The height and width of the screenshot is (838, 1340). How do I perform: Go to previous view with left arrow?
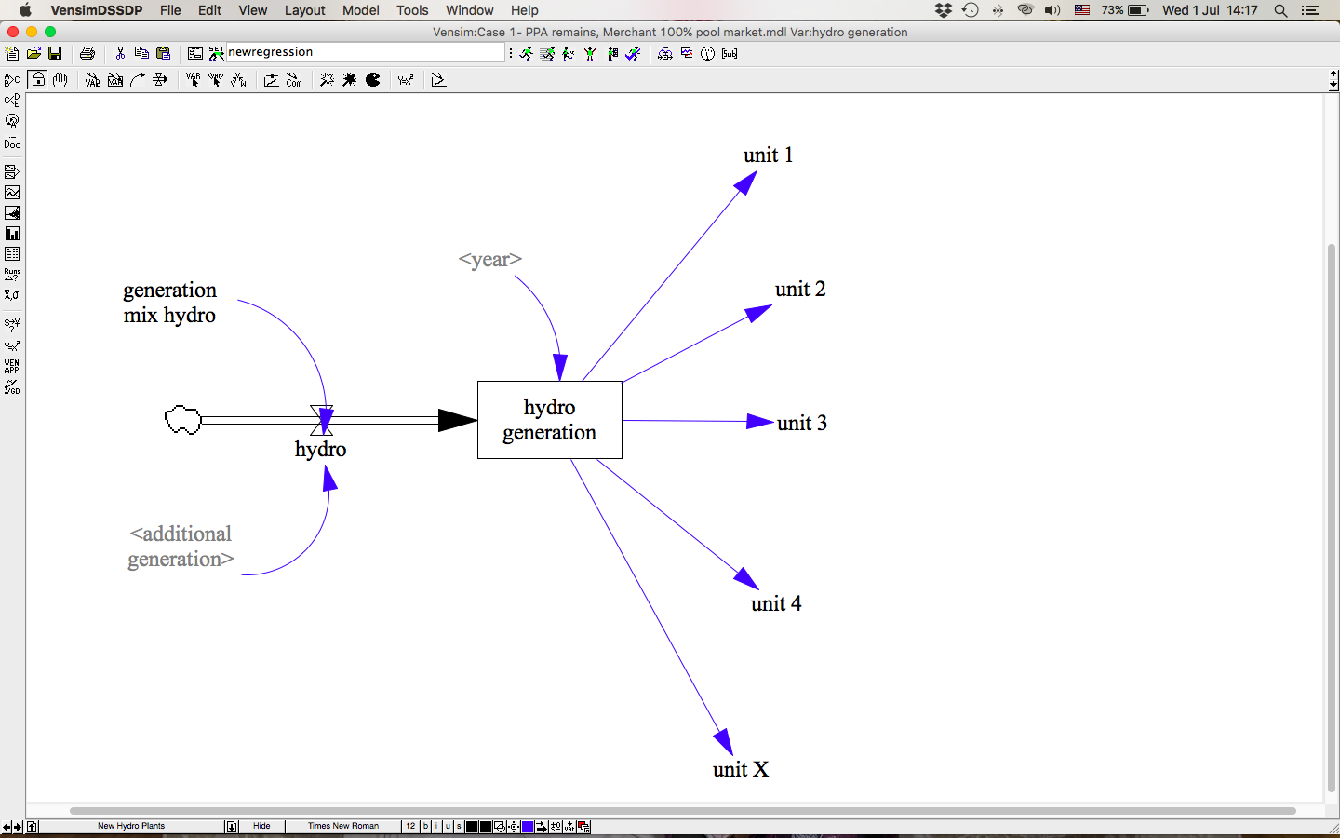[7, 827]
